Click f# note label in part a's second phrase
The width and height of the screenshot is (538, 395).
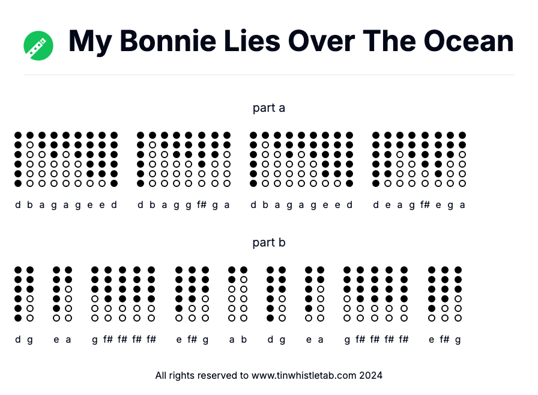tap(202, 205)
